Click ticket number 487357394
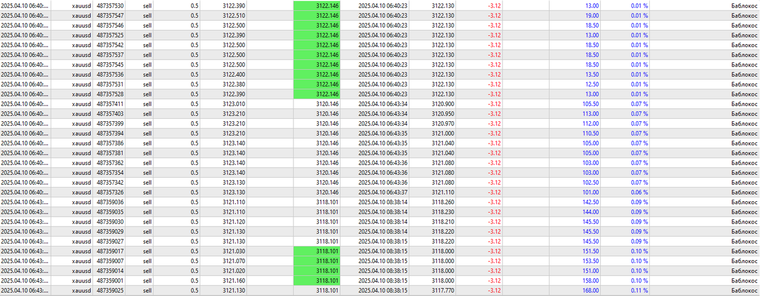 pyautogui.click(x=110, y=133)
